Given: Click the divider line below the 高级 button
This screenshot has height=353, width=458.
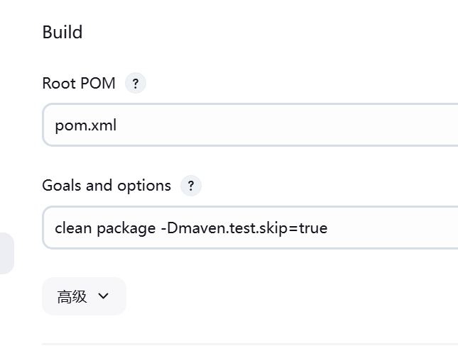Looking at the screenshot, I should [250, 344].
